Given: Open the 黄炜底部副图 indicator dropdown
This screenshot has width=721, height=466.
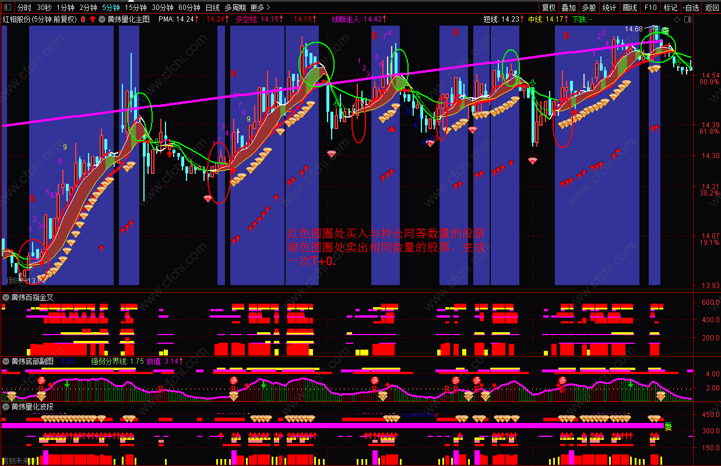Looking at the screenshot, I should pyautogui.click(x=6, y=361).
